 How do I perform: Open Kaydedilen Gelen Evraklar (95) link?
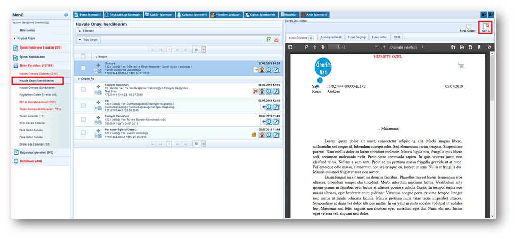[38, 94]
